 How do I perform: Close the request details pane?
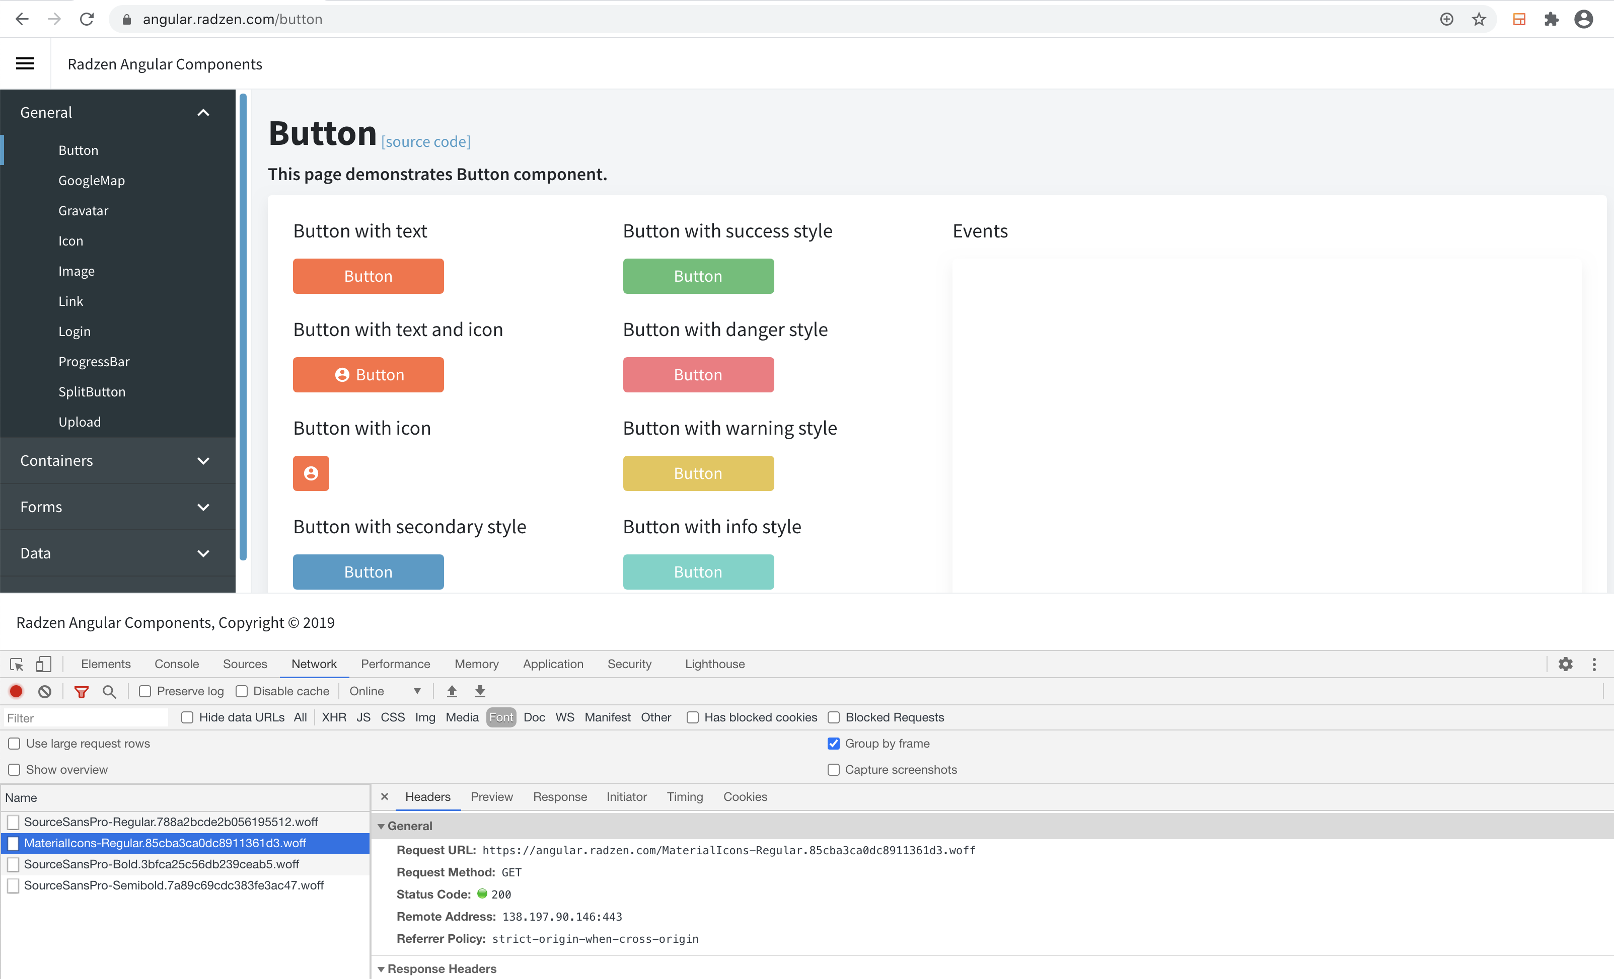click(x=385, y=796)
